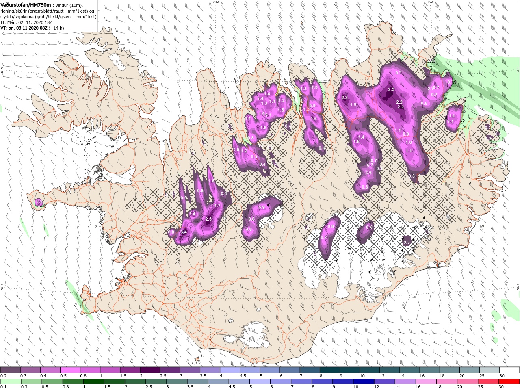The image size is (520, 390).
Task: Click the upper-row swatch between 18 and 20
Action: tap(450, 370)
